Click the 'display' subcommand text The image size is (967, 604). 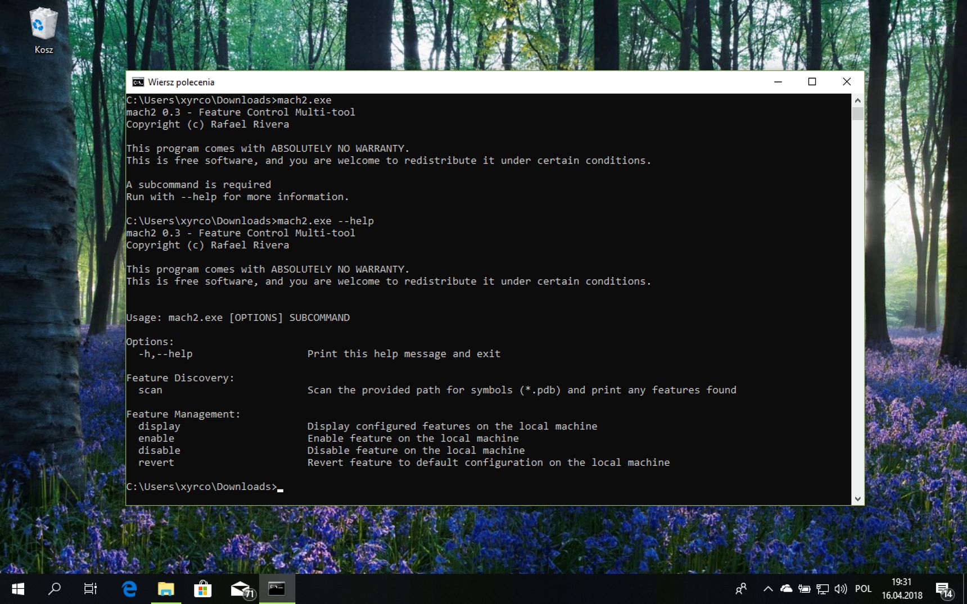[159, 426]
